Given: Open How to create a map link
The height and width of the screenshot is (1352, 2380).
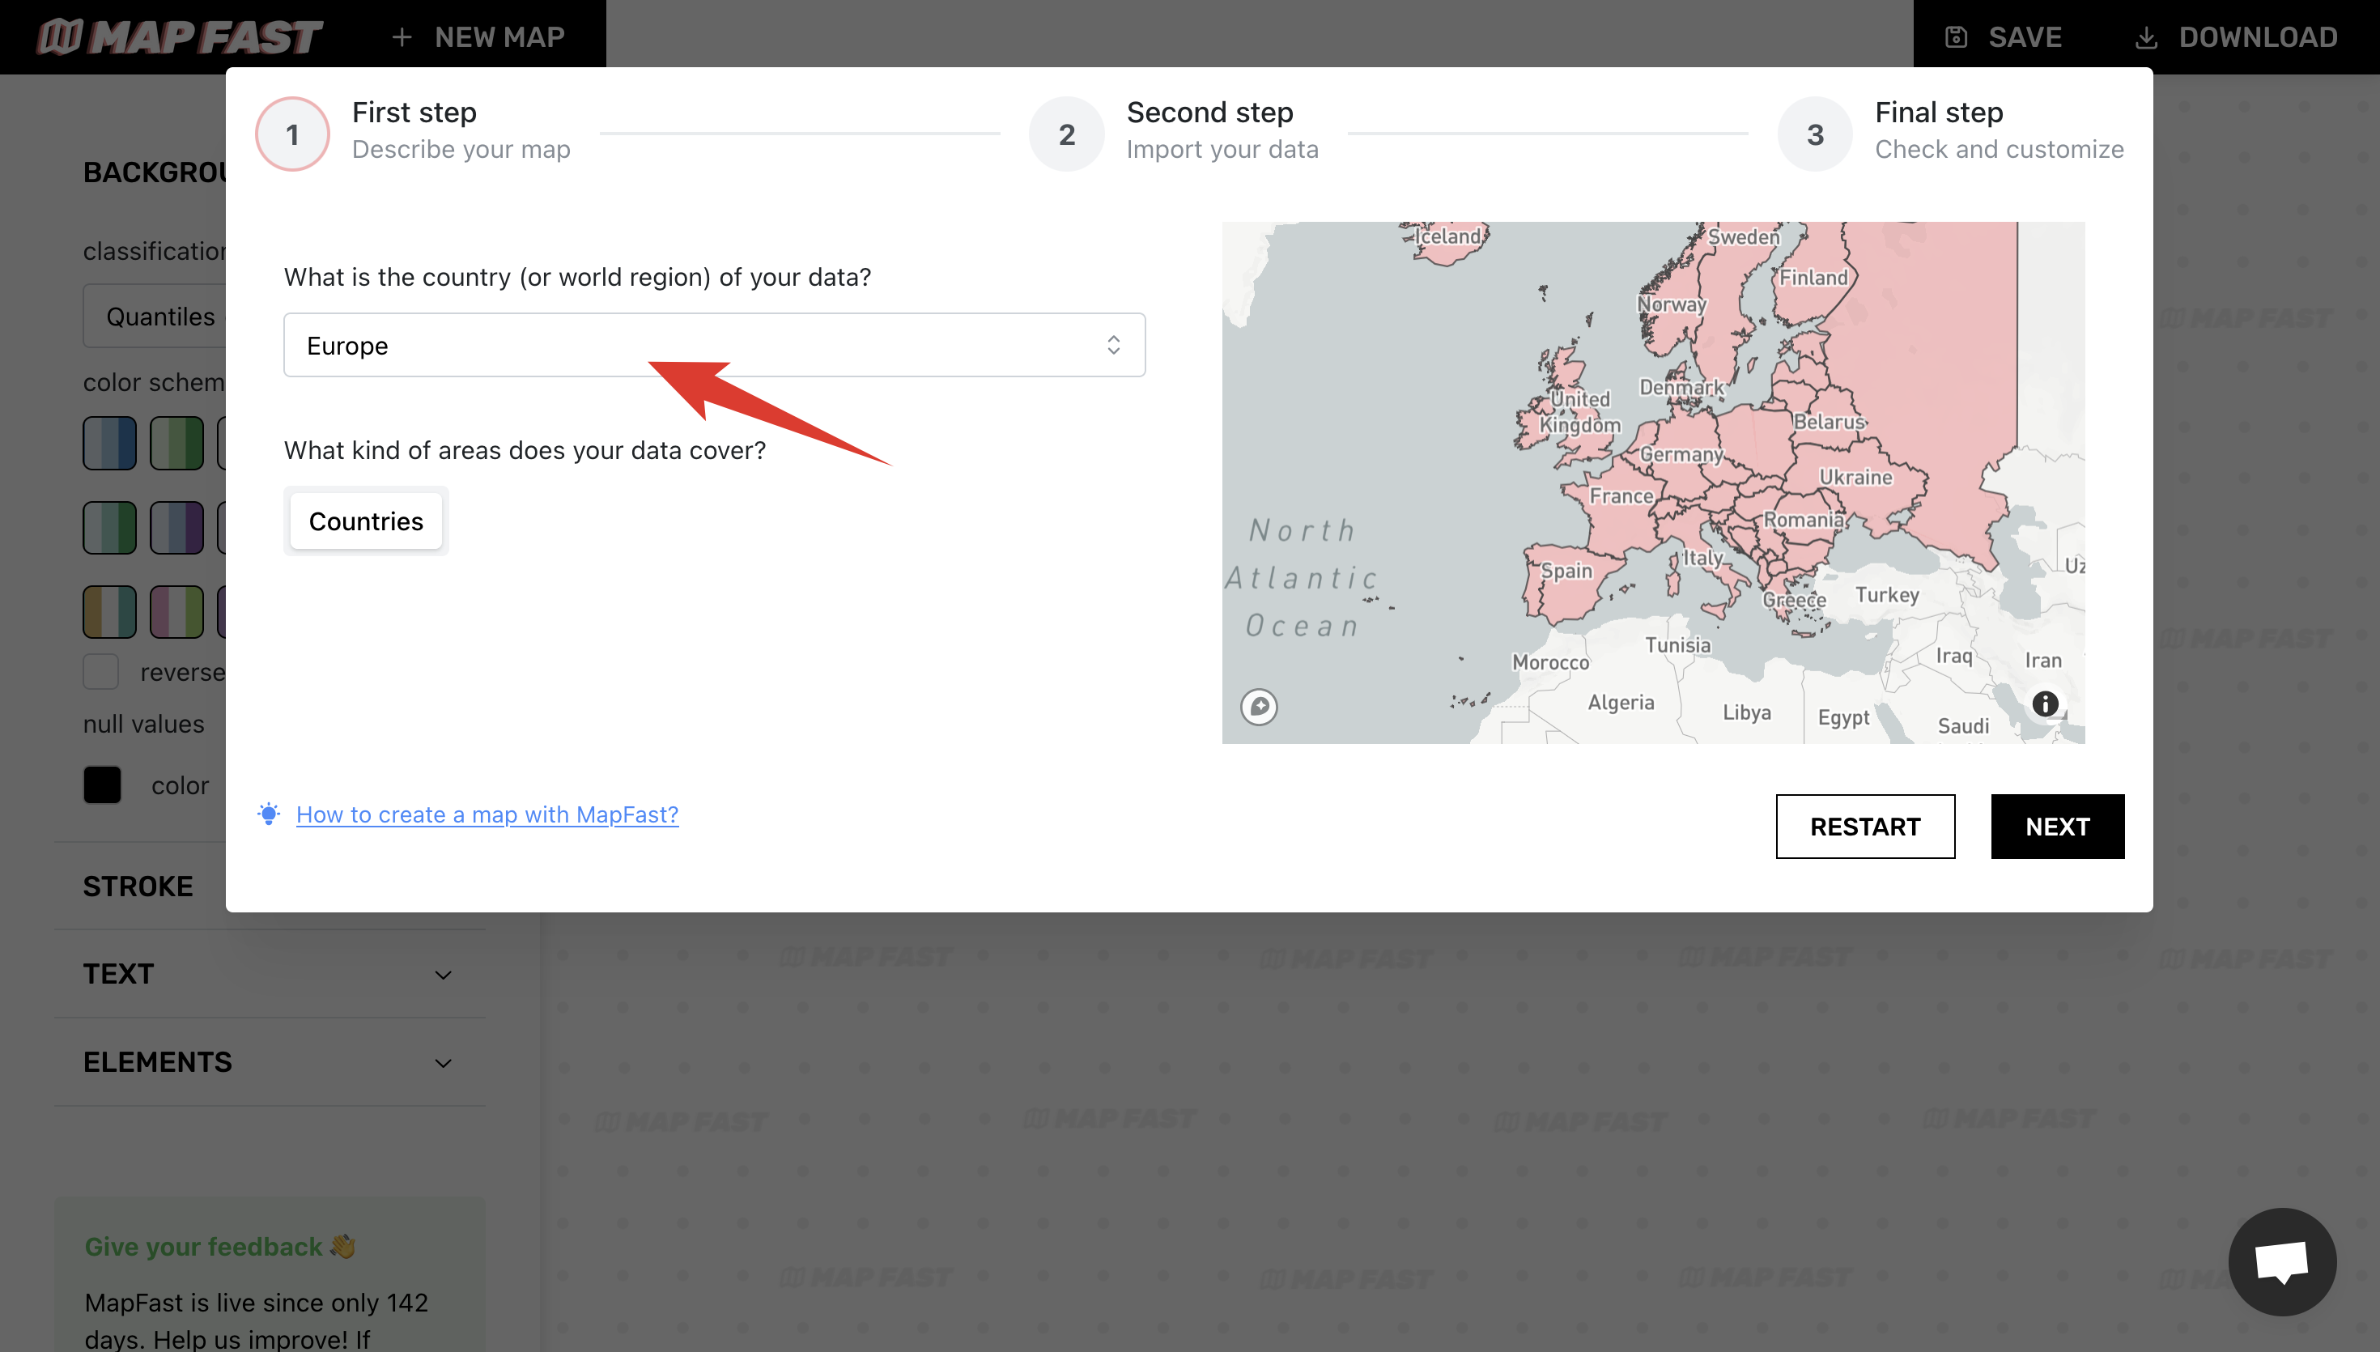Looking at the screenshot, I should [486, 813].
